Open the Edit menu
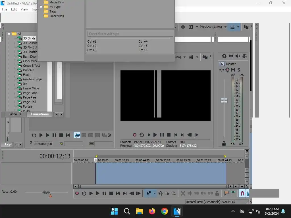The width and height of the screenshot is (291, 218). tap(14, 9)
